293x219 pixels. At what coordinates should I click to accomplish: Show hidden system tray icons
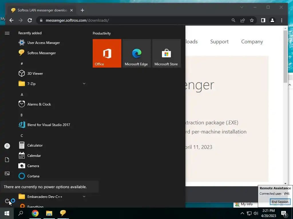tap(242, 213)
